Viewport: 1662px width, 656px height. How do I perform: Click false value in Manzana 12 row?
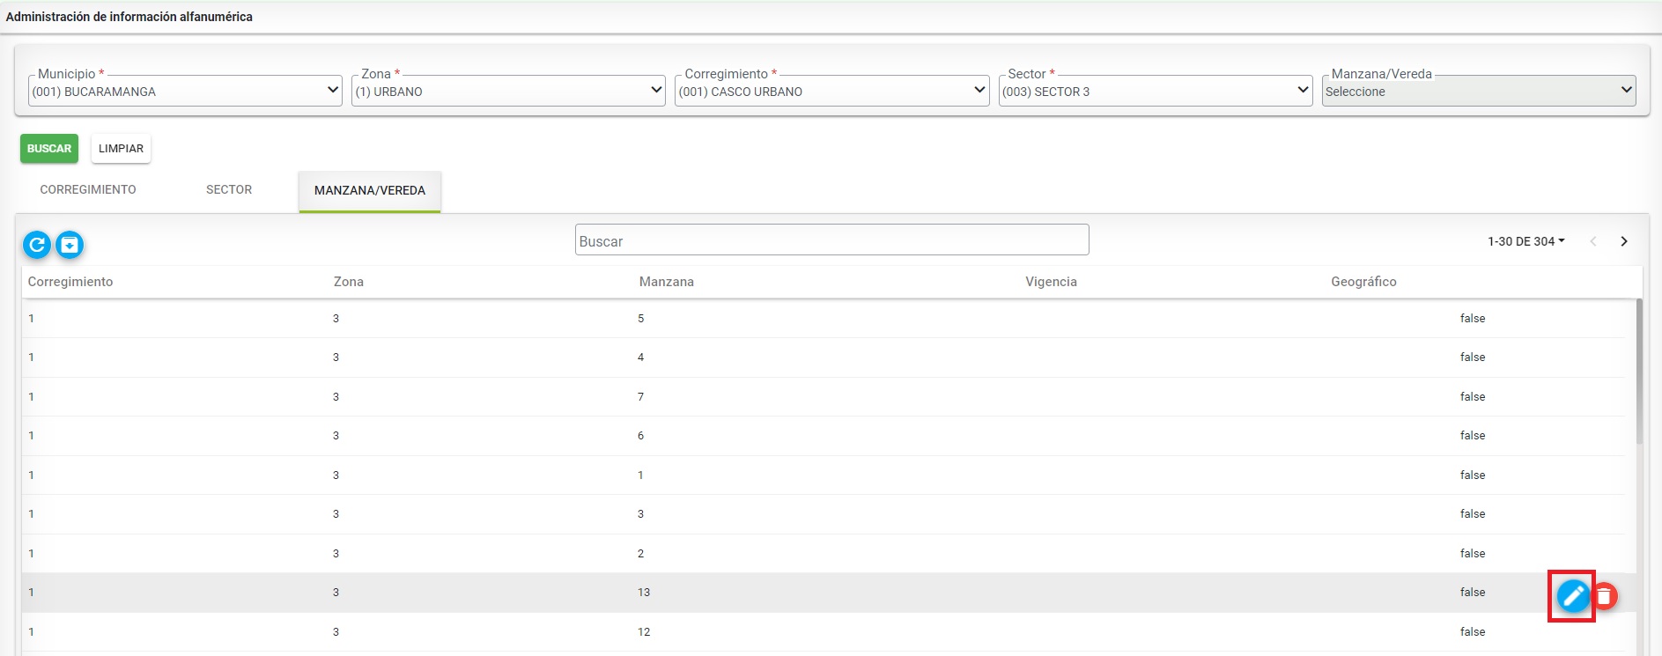pos(1473,632)
